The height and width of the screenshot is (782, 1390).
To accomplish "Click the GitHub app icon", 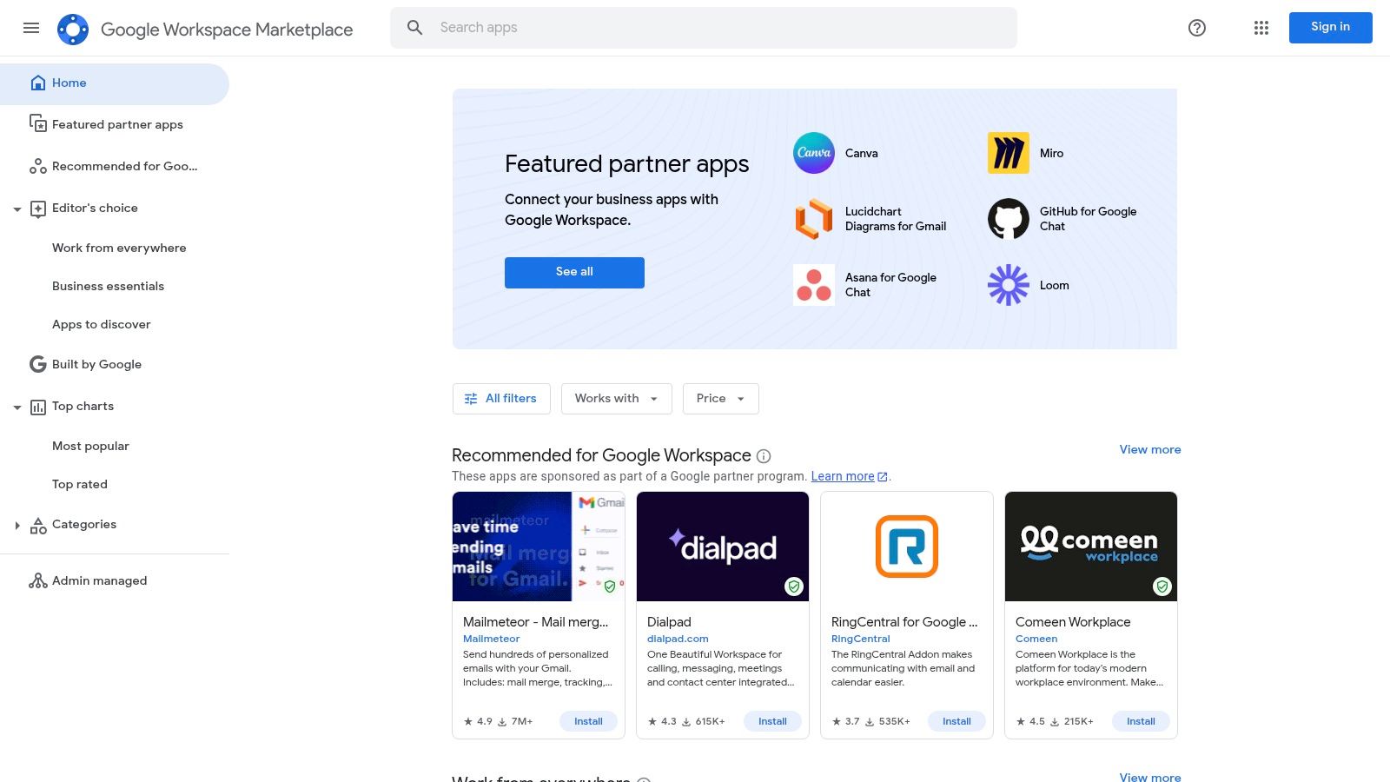I will click(1009, 219).
